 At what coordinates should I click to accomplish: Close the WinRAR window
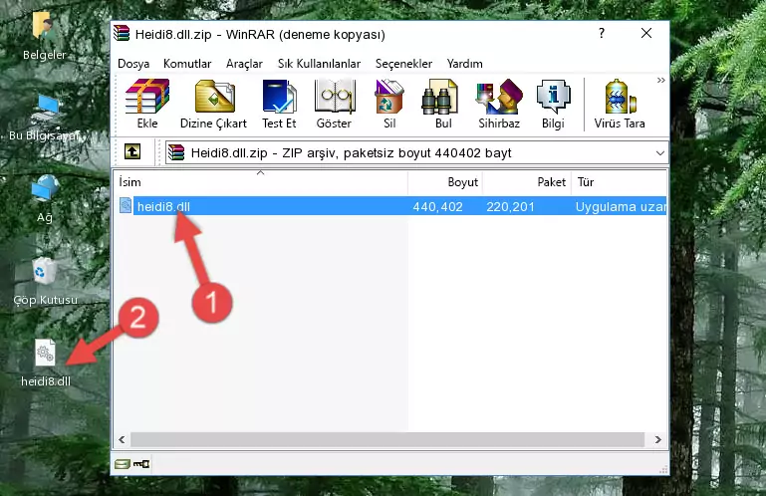coord(646,33)
